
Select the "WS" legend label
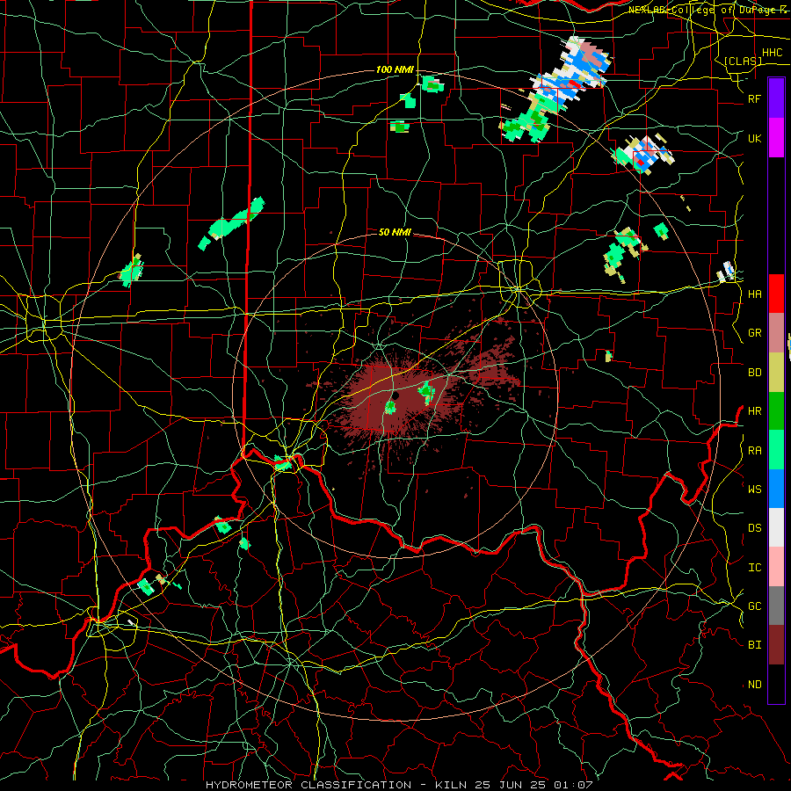(754, 489)
